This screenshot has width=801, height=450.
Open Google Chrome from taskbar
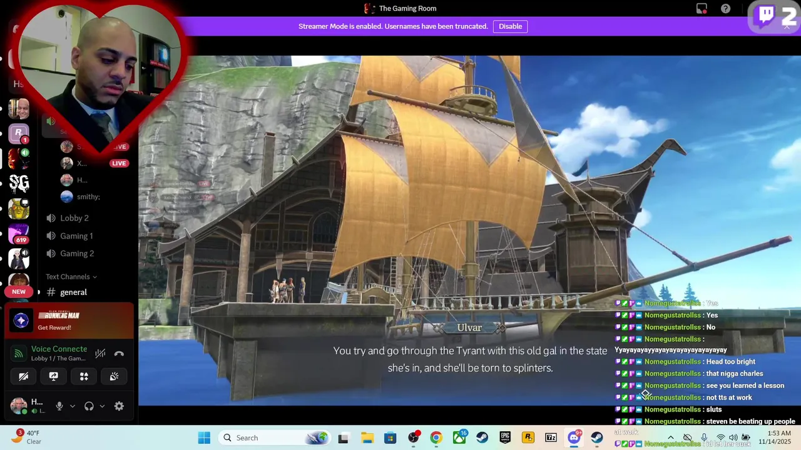pyautogui.click(x=436, y=437)
